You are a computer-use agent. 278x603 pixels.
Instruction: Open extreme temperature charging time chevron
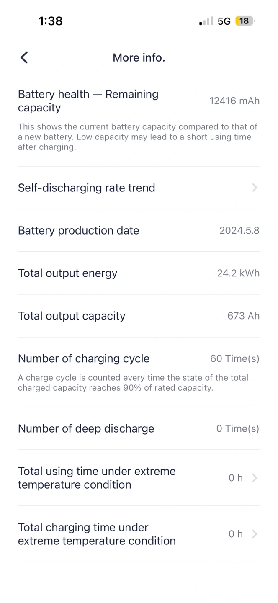tap(255, 534)
